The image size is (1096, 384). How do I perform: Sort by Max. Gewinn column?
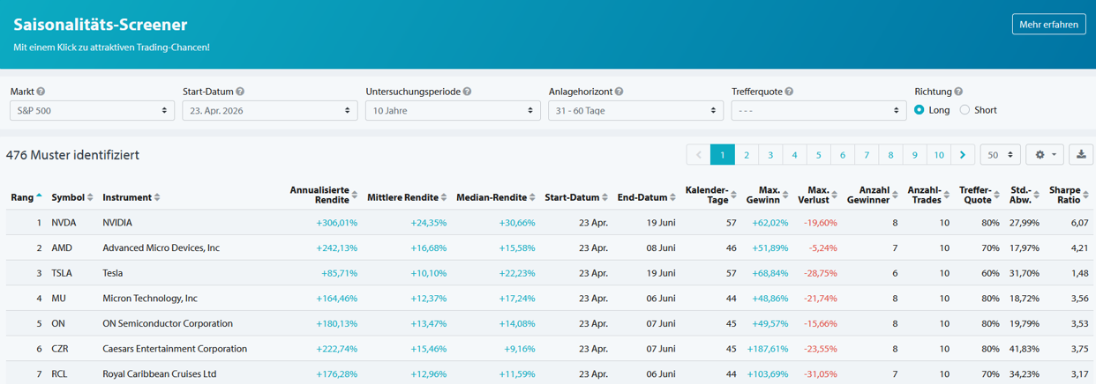768,195
